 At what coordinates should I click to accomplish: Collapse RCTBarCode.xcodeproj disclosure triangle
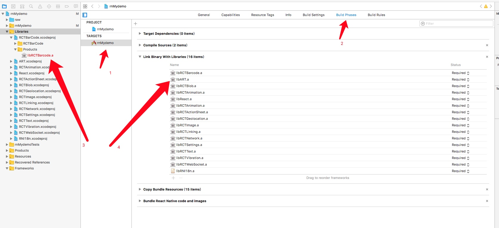[11, 37]
